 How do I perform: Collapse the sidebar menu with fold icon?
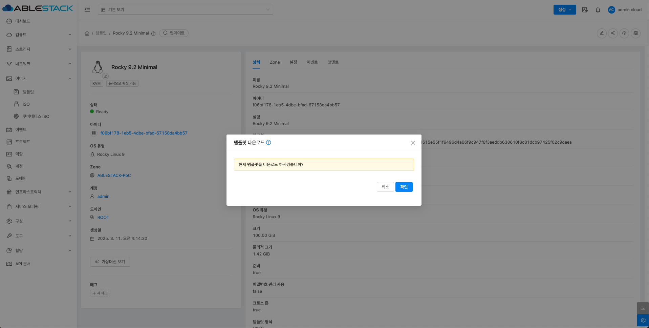[87, 9]
